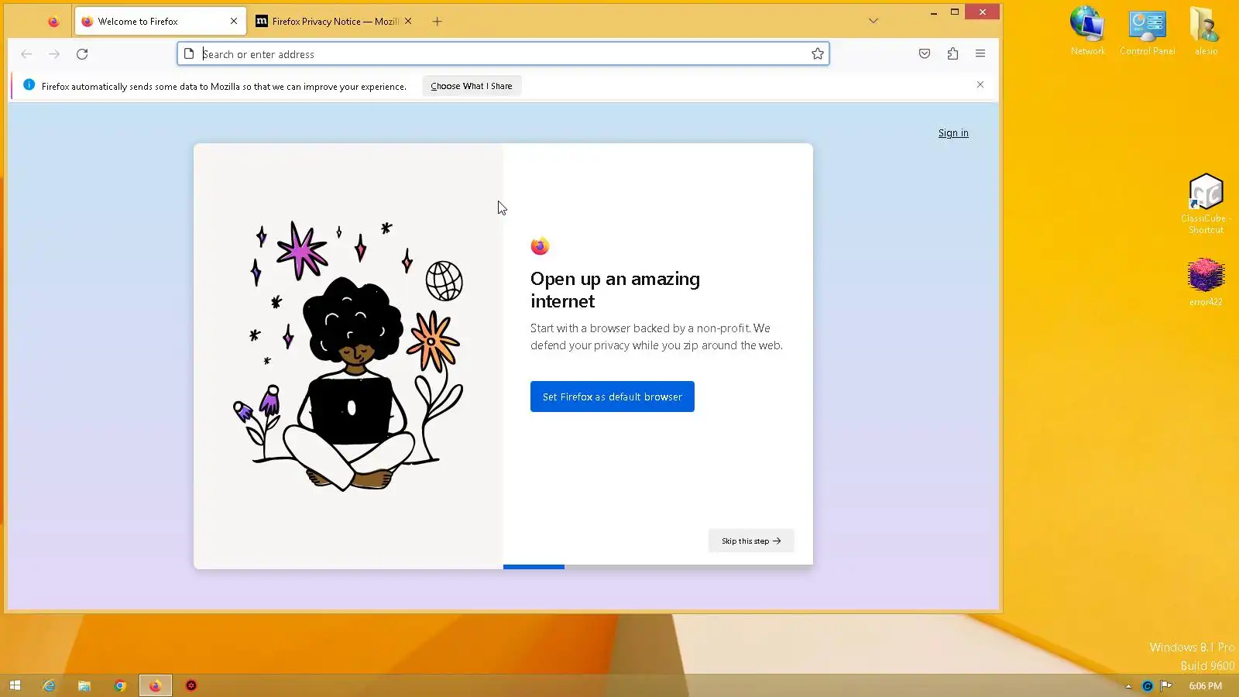The image size is (1239, 697).
Task: Save page to Pocket
Action: click(925, 54)
